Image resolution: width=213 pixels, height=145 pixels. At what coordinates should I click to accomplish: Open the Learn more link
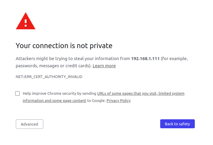[104, 66]
